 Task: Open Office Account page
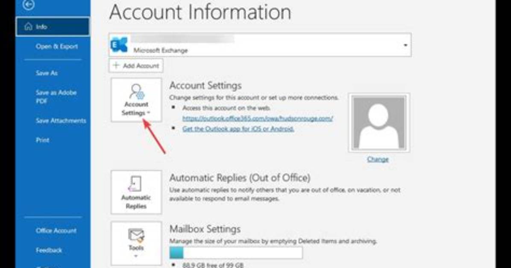pos(56,230)
